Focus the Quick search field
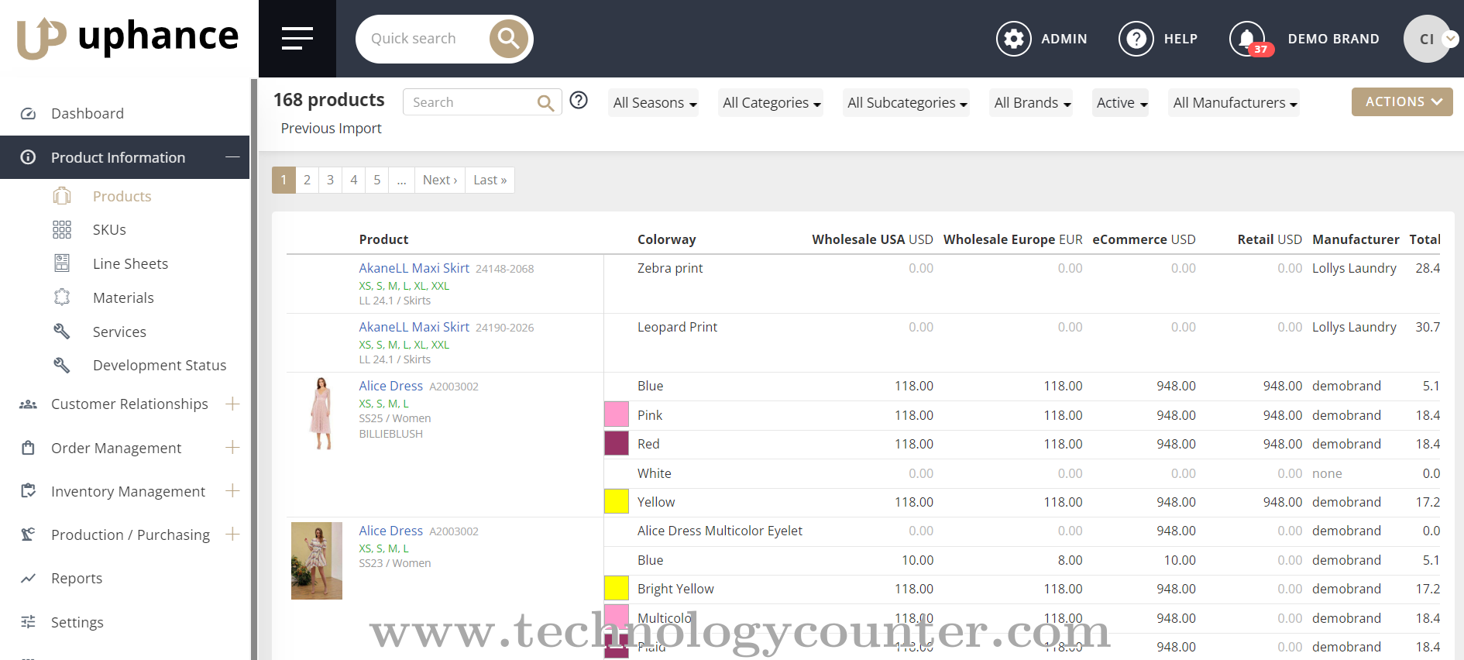 [x=422, y=39]
